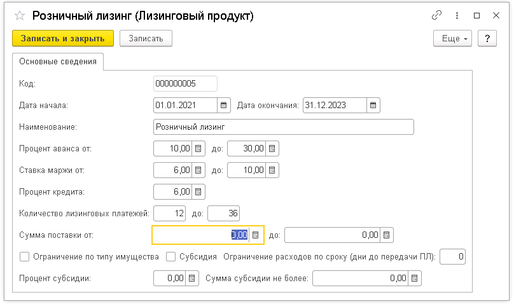Click into the Наименование text field
The width and height of the screenshot is (514, 304).
283,127
